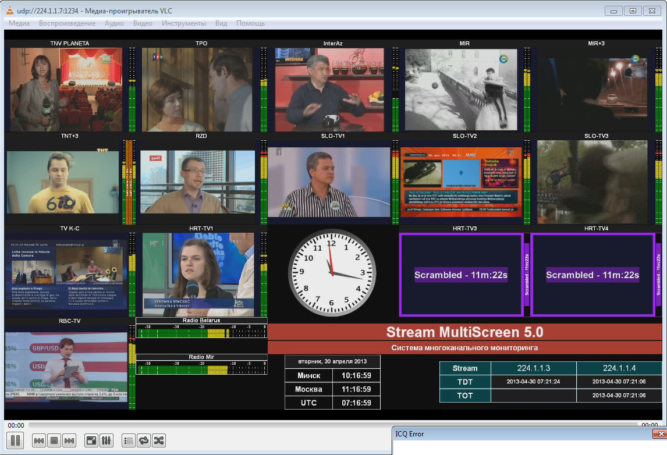667x455 pixels.
Task: Open the Воспроизведение menu
Action: (x=67, y=23)
